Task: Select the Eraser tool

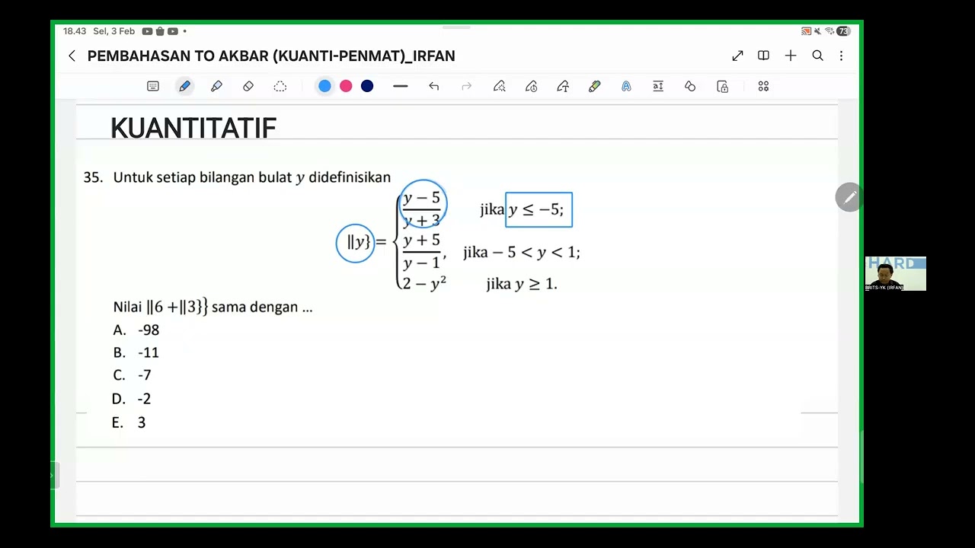Action: (x=248, y=86)
